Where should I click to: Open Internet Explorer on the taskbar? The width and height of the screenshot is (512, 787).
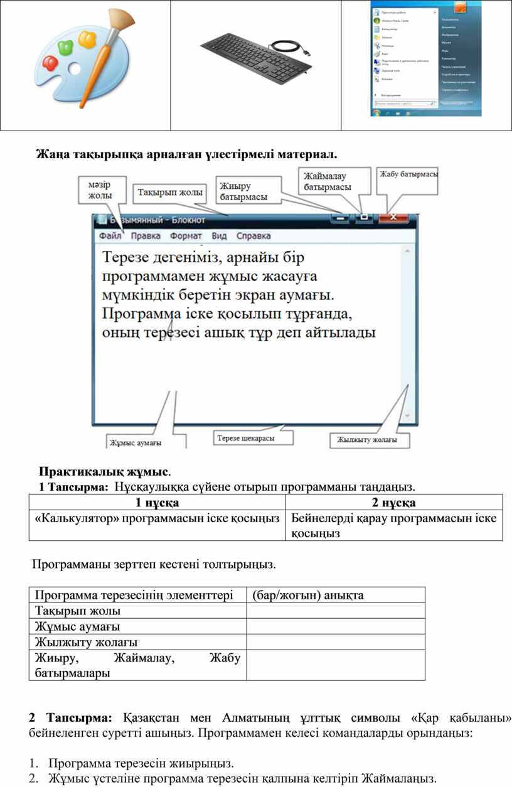388,113
